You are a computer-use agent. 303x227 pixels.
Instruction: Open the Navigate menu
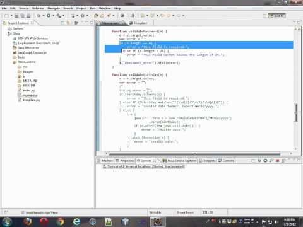(54, 8)
